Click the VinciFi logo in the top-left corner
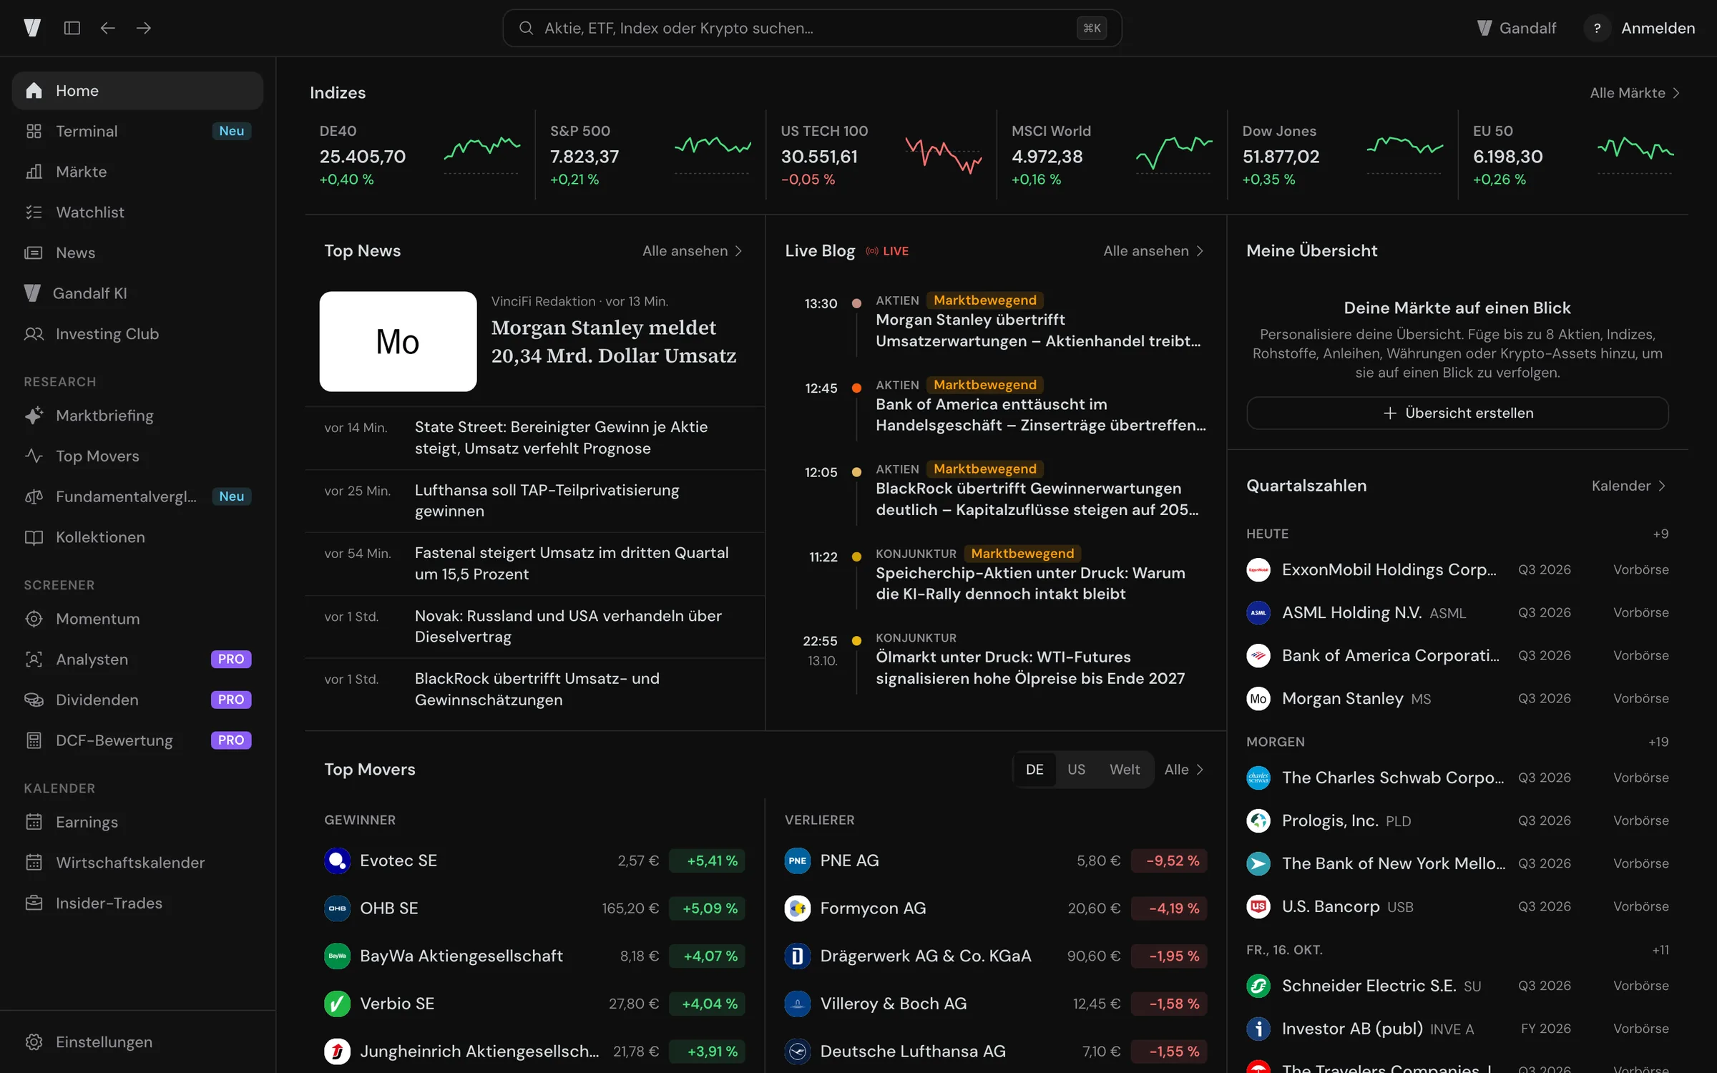Image resolution: width=1717 pixels, height=1073 pixels. click(x=32, y=28)
